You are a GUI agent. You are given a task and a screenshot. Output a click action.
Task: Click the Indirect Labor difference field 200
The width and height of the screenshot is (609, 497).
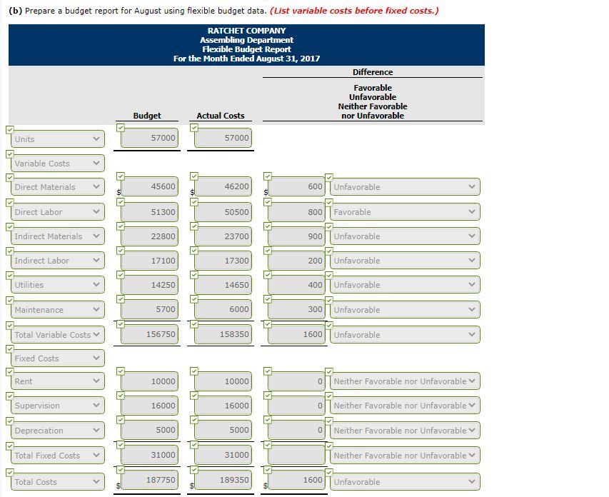(297, 261)
